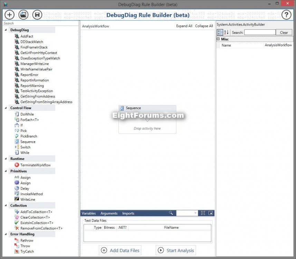Collapse the Misc property group

pyautogui.click(x=218, y=39)
